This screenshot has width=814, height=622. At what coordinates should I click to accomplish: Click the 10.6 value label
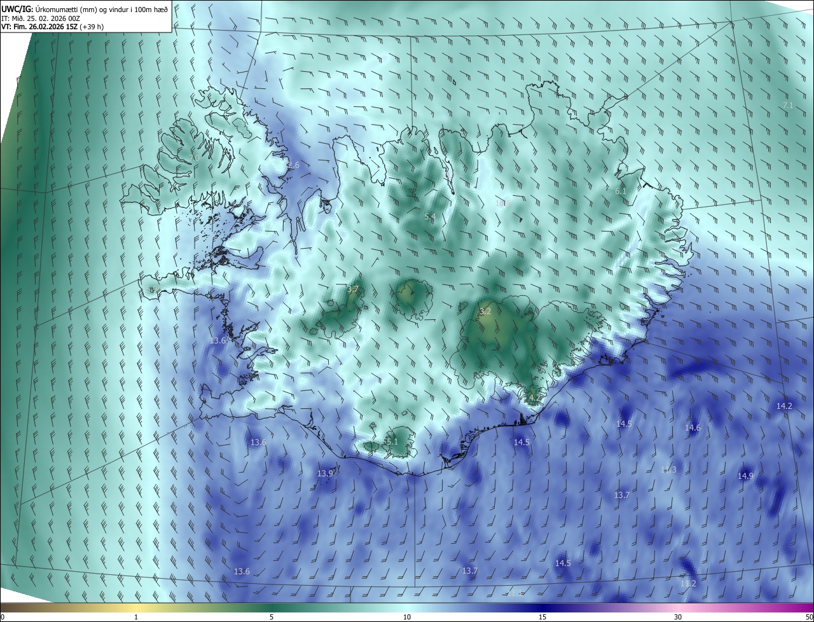(x=503, y=202)
